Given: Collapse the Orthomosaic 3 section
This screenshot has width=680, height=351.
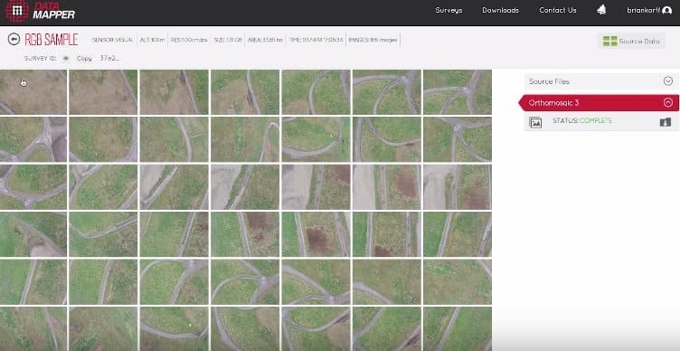Looking at the screenshot, I should point(668,103).
